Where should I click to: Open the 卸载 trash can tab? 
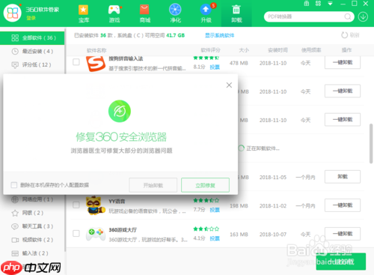coord(236,13)
